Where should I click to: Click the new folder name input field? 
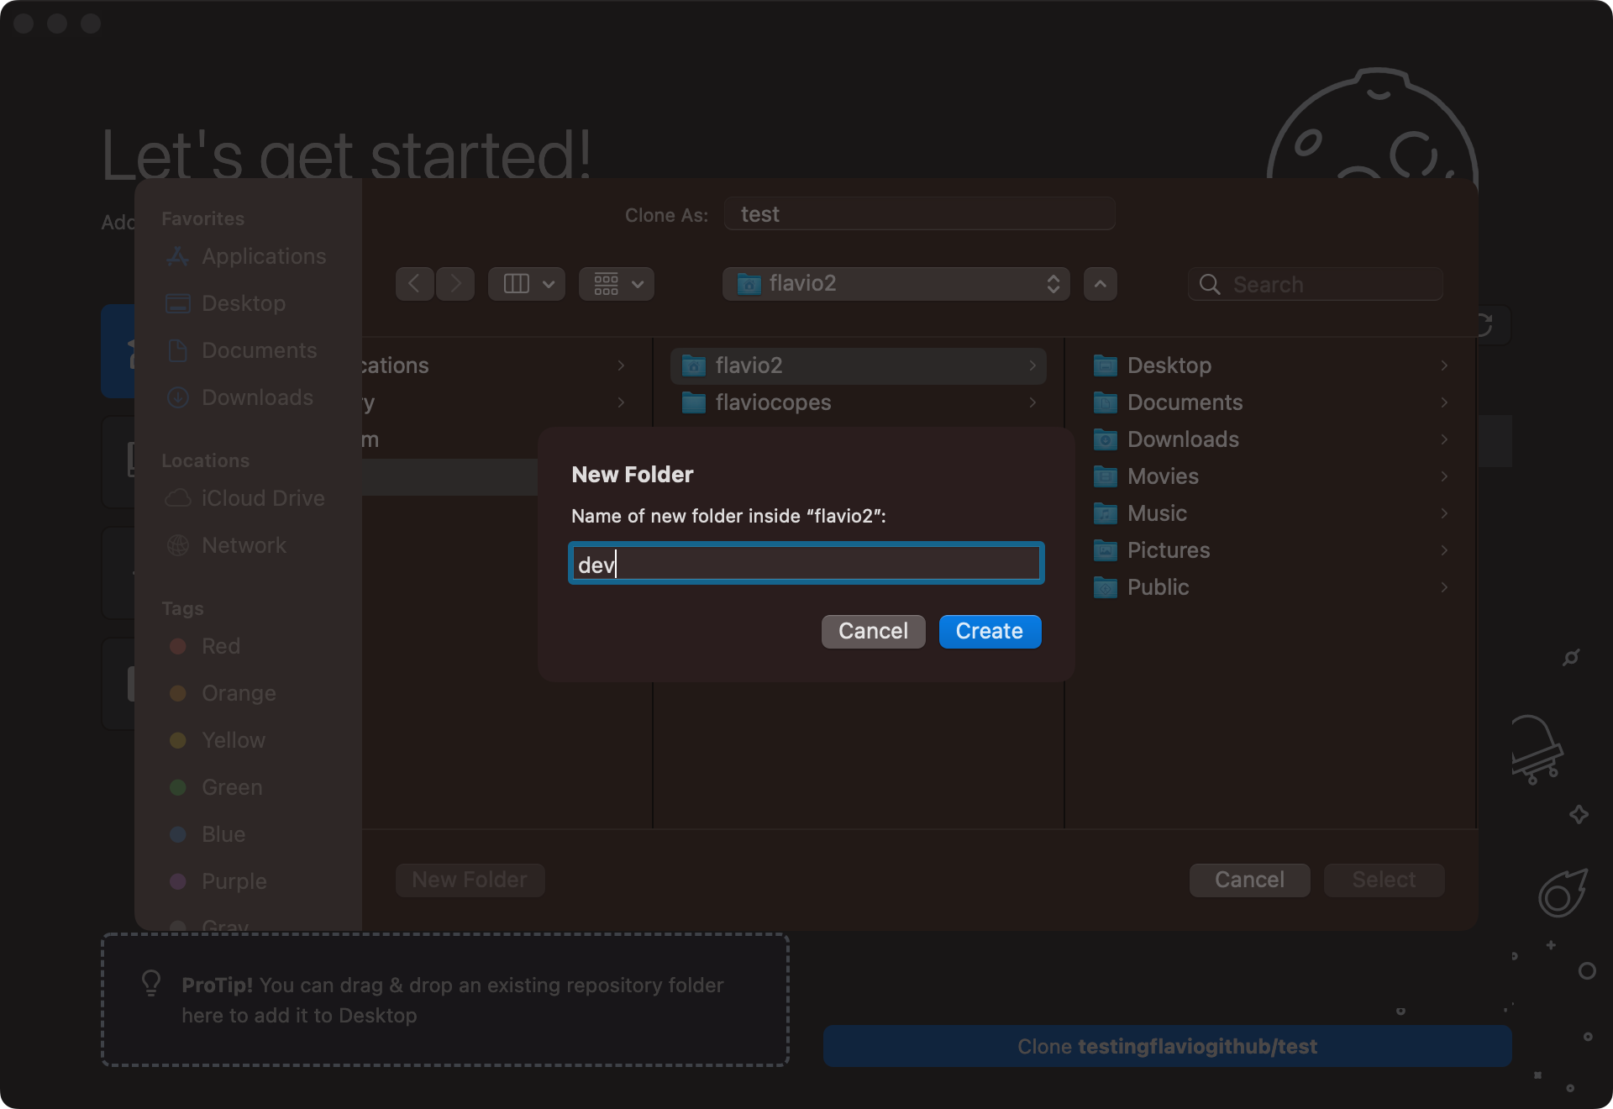[x=805, y=563]
